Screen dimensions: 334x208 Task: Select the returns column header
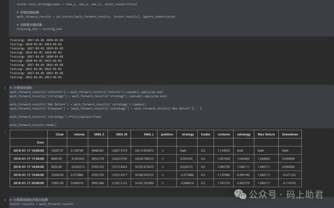pyautogui.click(x=79, y=134)
